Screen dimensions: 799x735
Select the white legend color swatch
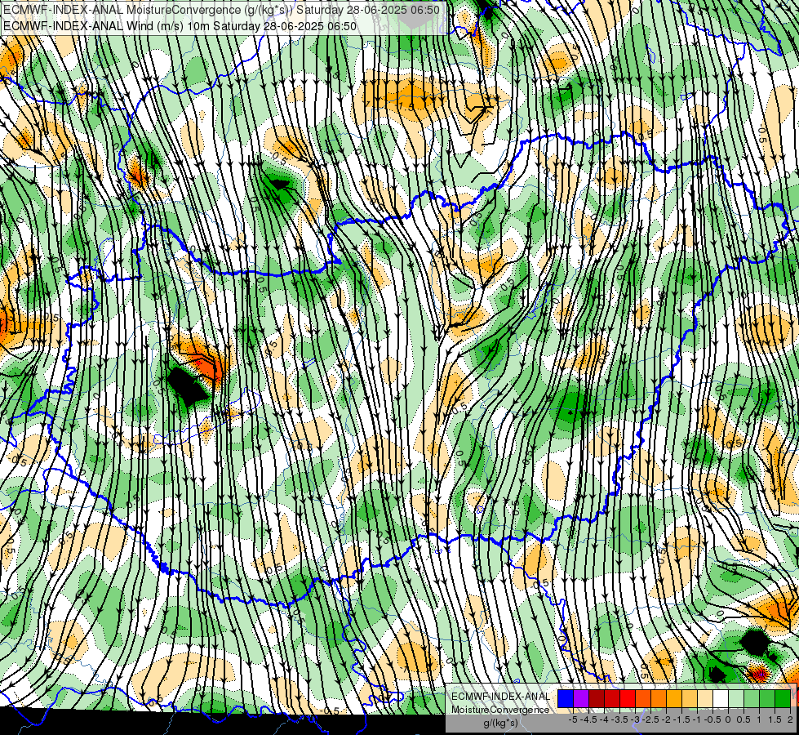point(721,699)
